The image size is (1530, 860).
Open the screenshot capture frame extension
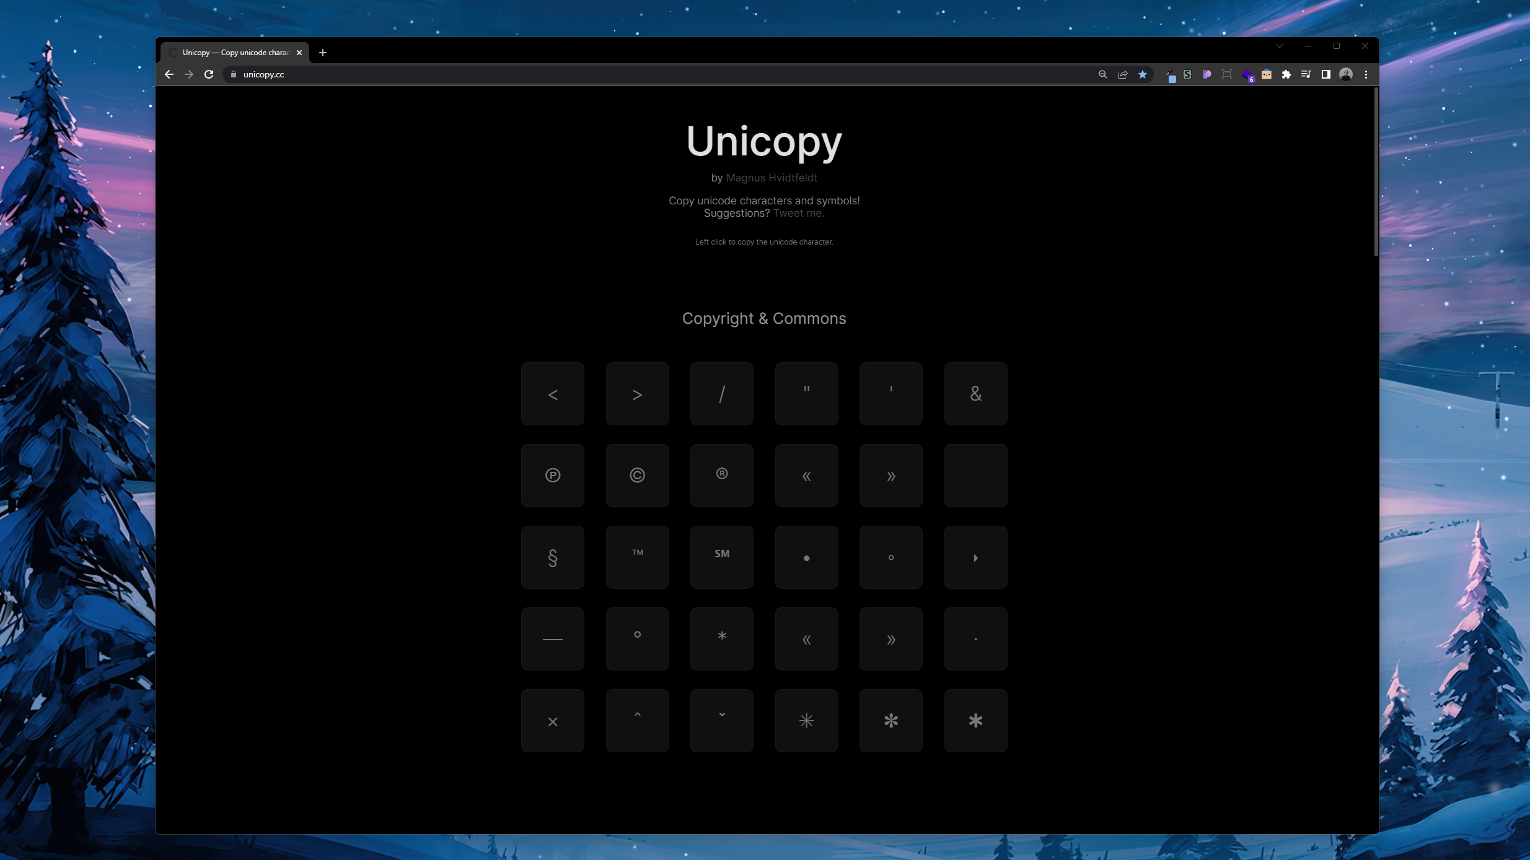click(x=1226, y=74)
